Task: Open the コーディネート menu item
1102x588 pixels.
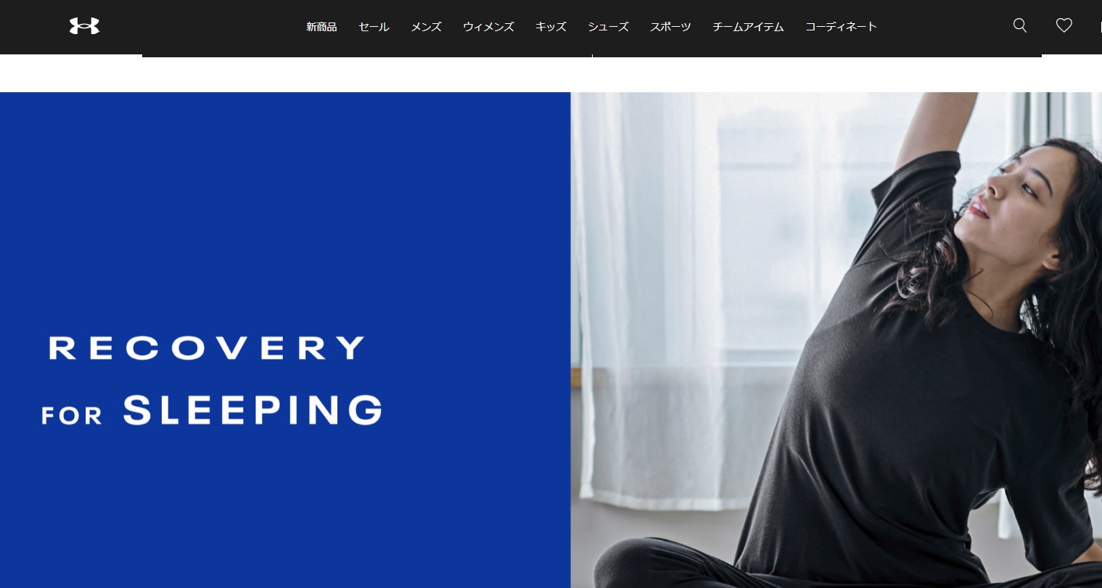Action: coord(841,27)
